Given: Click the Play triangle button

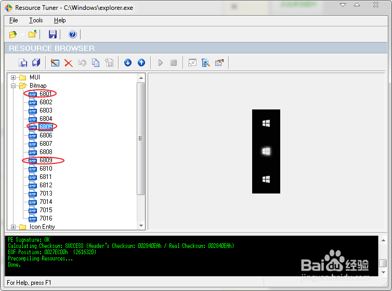Looking at the screenshot, I should pyautogui.click(x=160, y=63).
